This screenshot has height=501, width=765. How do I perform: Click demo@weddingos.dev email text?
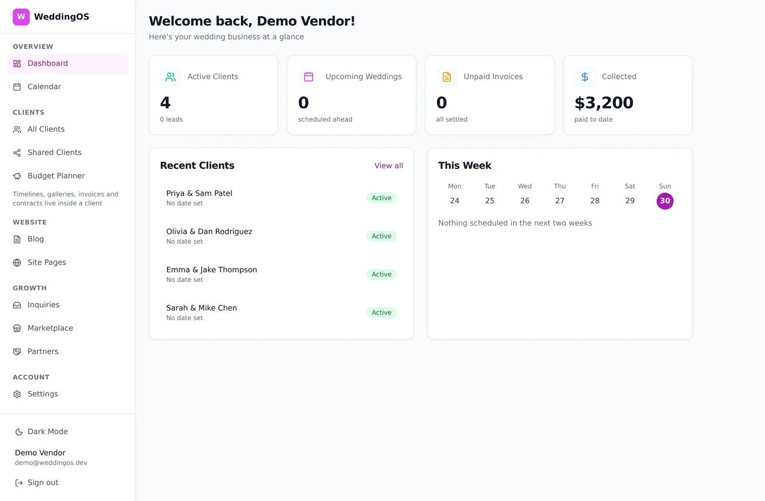[x=51, y=463]
